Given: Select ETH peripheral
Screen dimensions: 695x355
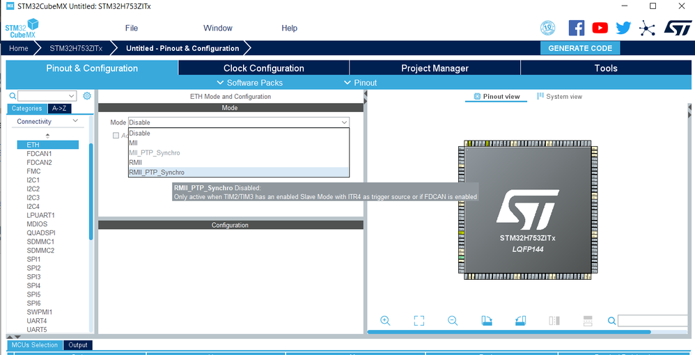Looking at the screenshot, I should 48,145.
